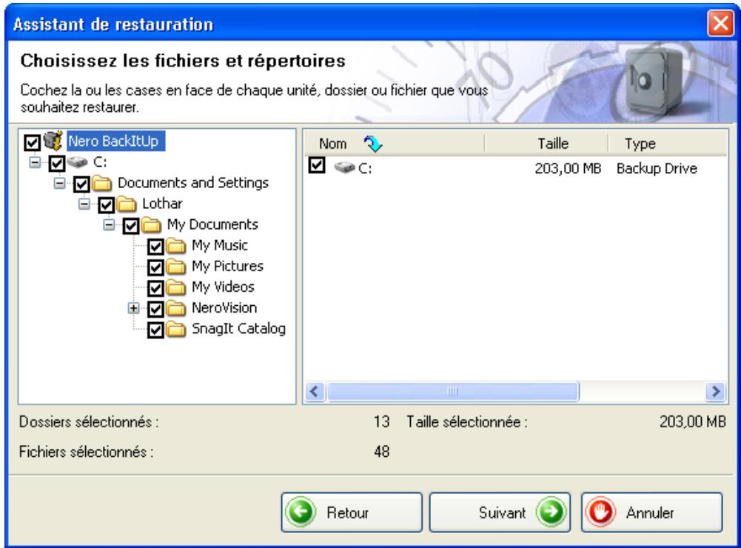This screenshot has height=548, width=741.
Task: Toggle the Documents and Settings checkbox
Action: (81, 184)
